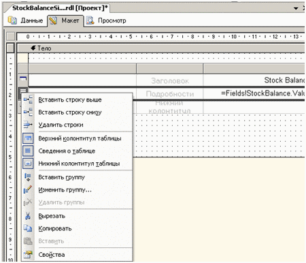Toggle the table footer icon button
This screenshot has height=263, width=306.
pos(28,164)
